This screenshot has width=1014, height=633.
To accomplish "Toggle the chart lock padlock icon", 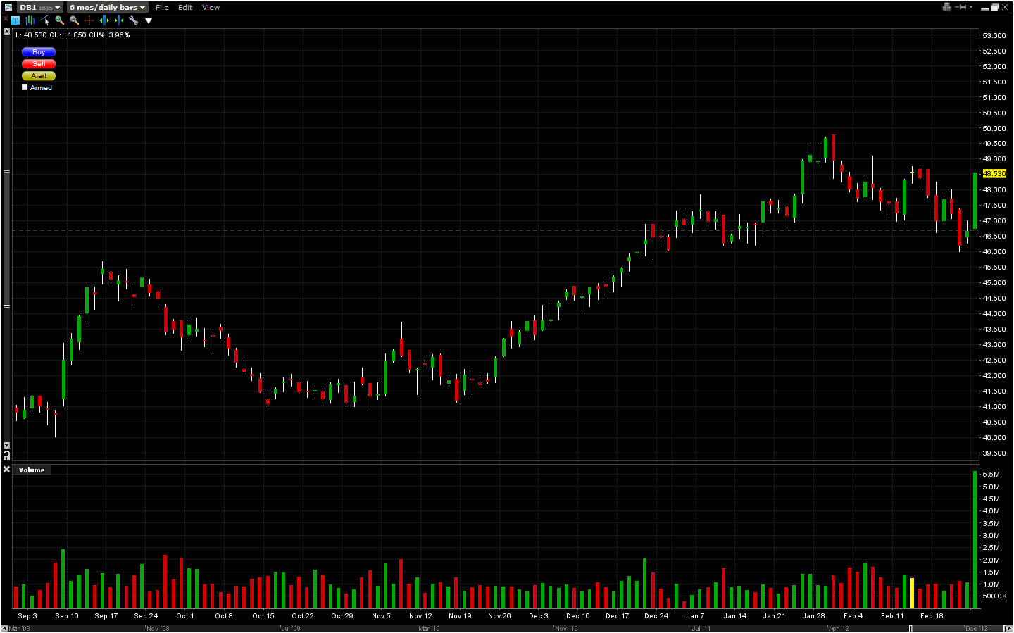I will tap(6, 457).
